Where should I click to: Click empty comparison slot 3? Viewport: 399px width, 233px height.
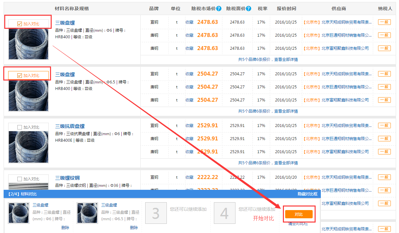pyautogui.click(x=156, y=213)
